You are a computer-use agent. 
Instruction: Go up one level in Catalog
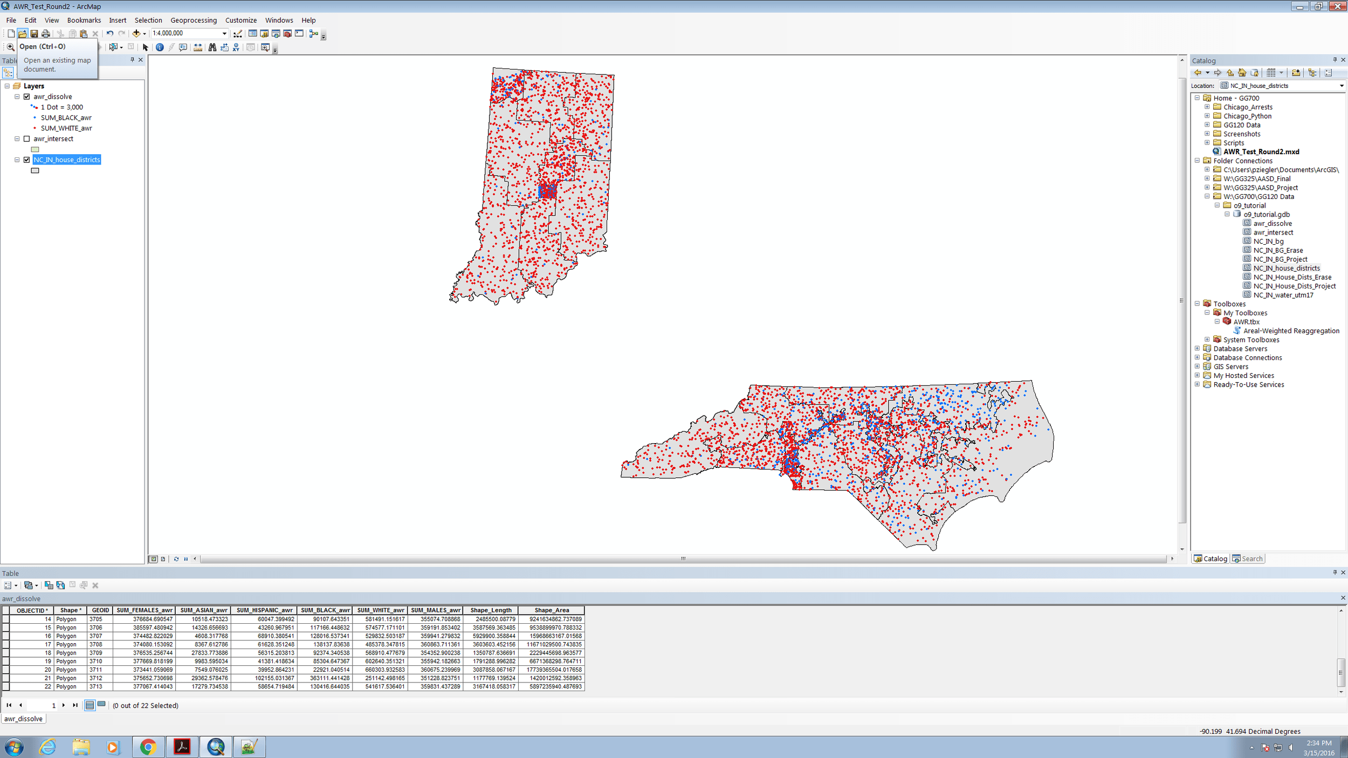(1230, 73)
